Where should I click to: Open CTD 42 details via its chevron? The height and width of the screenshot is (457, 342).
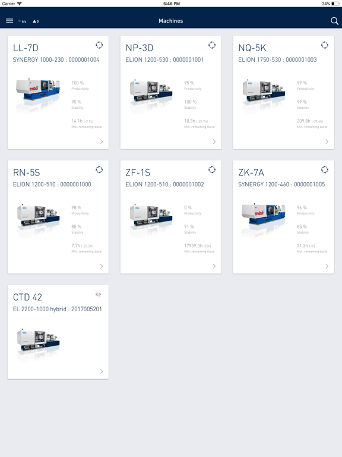coord(102,371)
